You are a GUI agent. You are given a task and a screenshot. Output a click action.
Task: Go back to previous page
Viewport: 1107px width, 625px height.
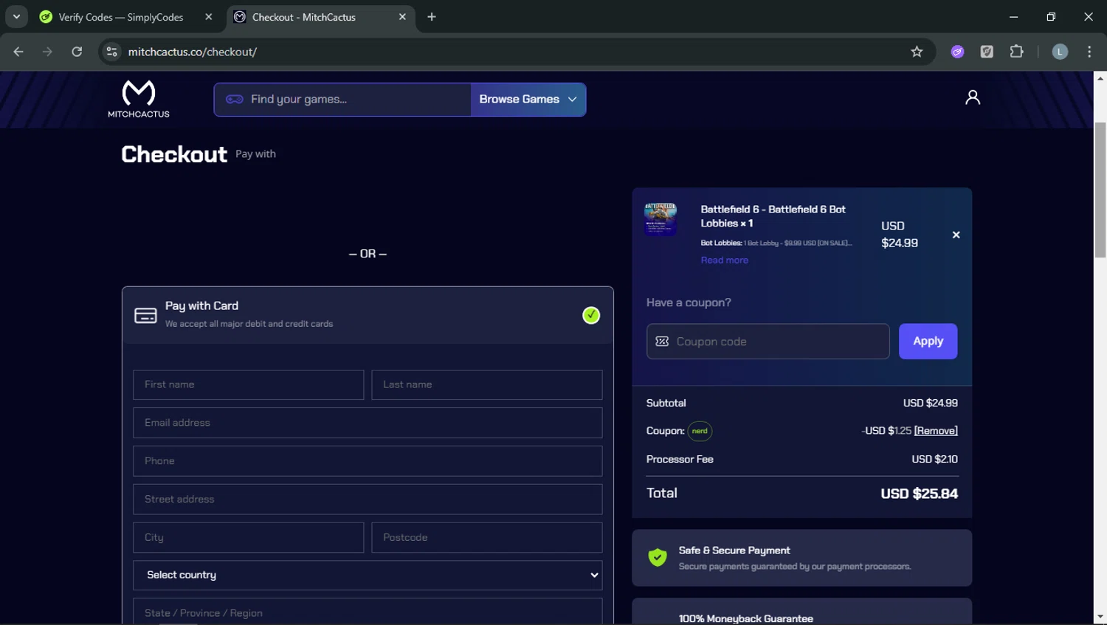pyautogui.click(x=18, y=52)
